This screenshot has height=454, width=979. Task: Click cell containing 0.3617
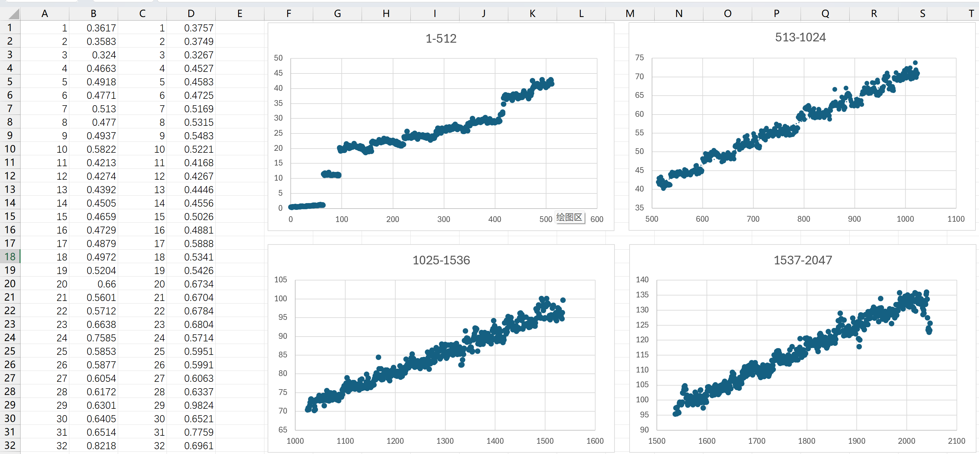click(101, 28)
